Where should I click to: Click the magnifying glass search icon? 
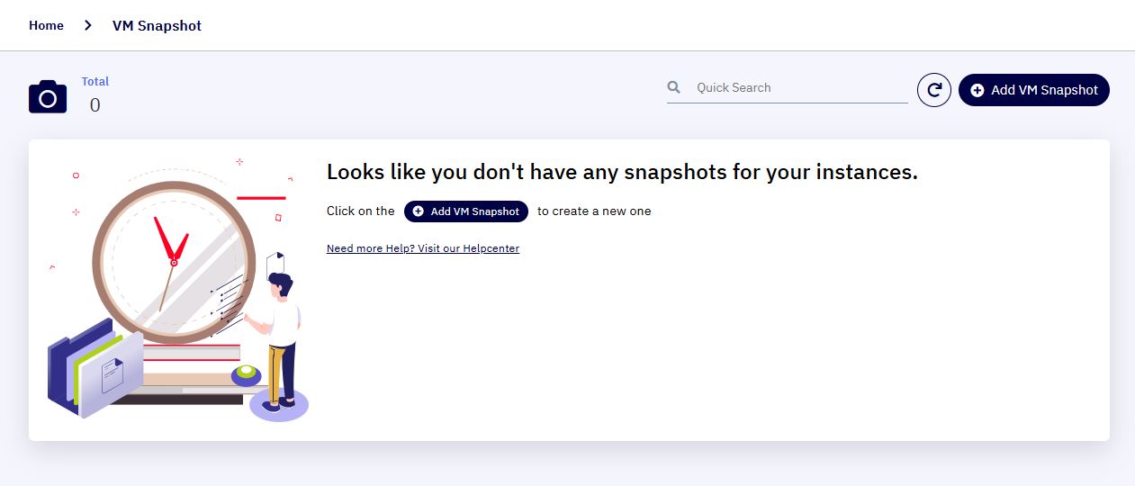(x=674, y=87)
